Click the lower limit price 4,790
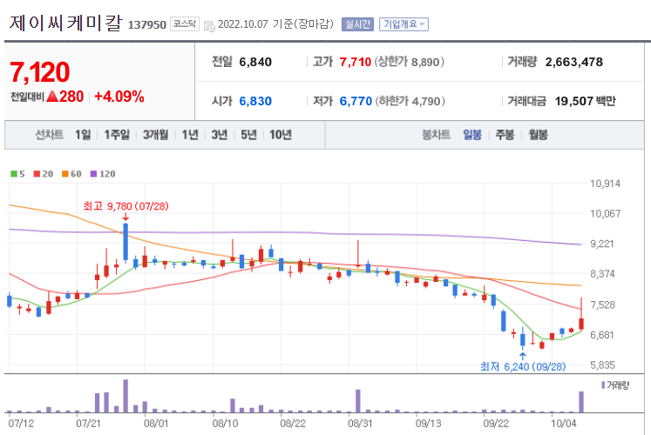The image size is (651, 435). [x=426, y=101]
